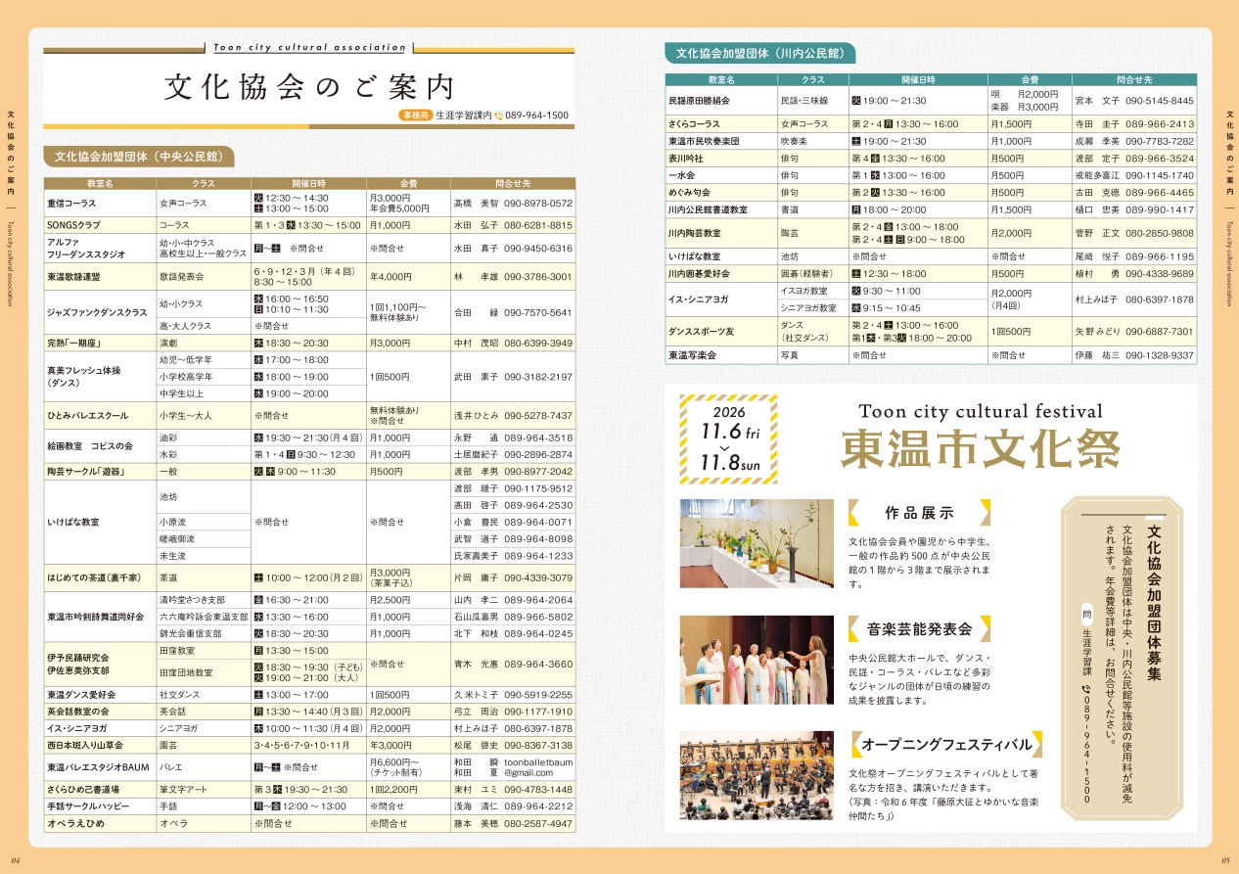
Task: Click phone number 090-1328-9337
Action: [1160, 355]
